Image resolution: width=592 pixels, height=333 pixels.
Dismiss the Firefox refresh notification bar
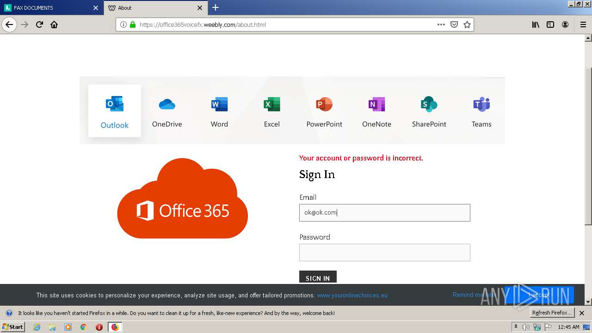tap(582, 313)
